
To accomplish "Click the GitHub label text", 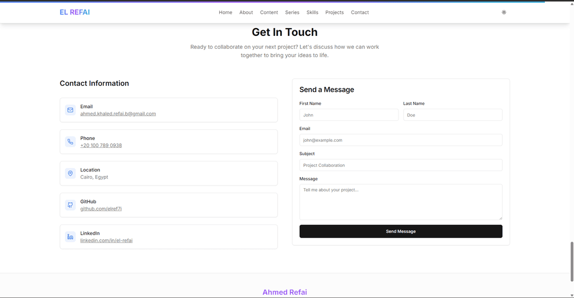I will [88, 202].
